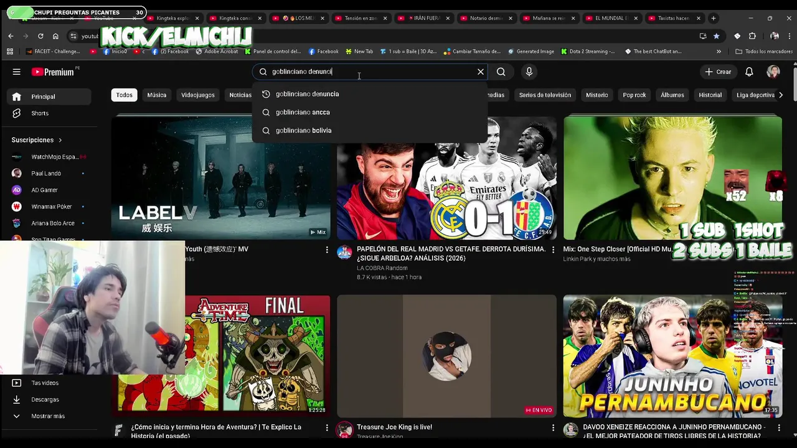Image resolution: width=797 pixels, height=448 pixels.
Task: Choose suggestion goblinciano bolivia
Action: click(370, 131)
